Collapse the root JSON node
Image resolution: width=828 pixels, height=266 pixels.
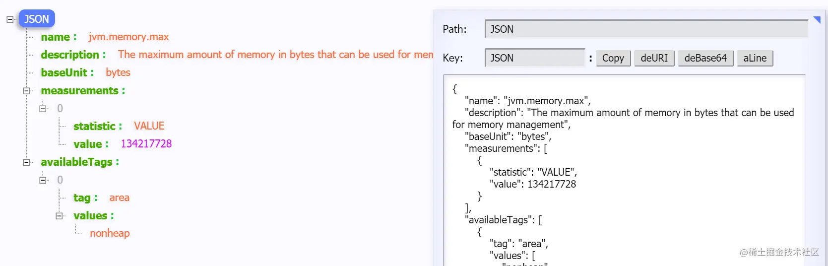10,19
